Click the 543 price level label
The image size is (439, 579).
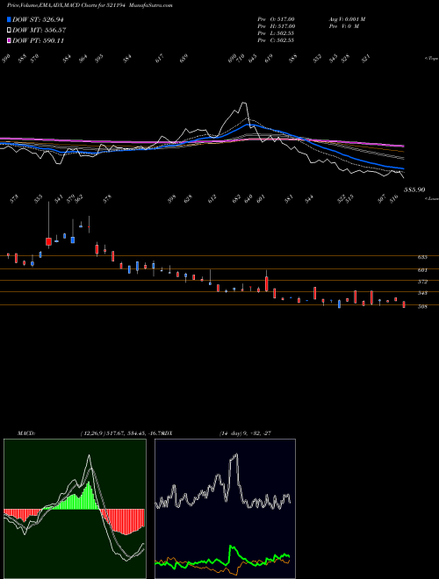[422, 293]
